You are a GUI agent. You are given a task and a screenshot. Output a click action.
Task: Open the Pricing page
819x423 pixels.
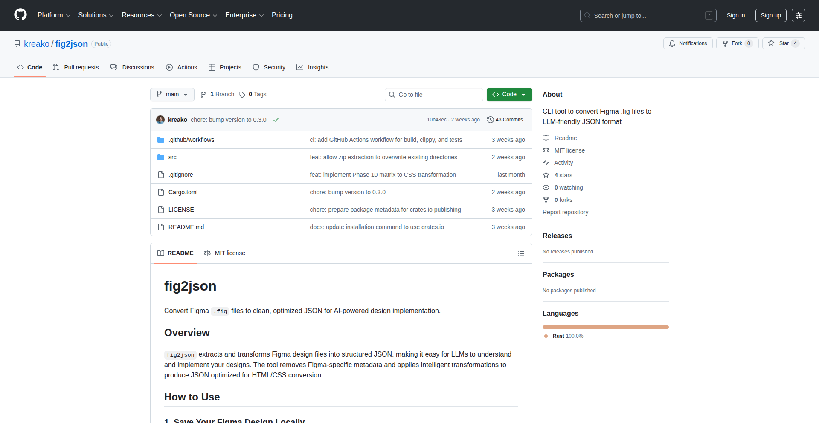[x=282, y=15]
